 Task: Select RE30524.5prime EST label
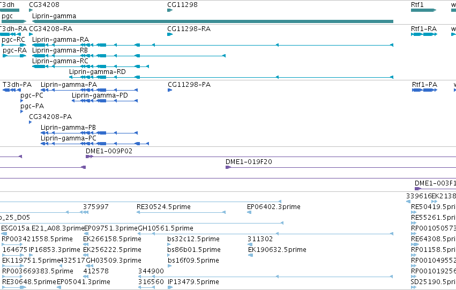pyautogui.click(x=163, y=207)
